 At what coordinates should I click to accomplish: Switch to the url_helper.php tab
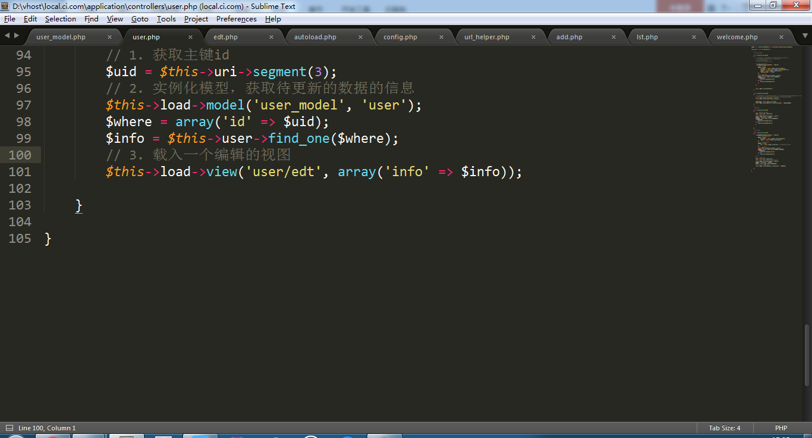pos(486,37)
